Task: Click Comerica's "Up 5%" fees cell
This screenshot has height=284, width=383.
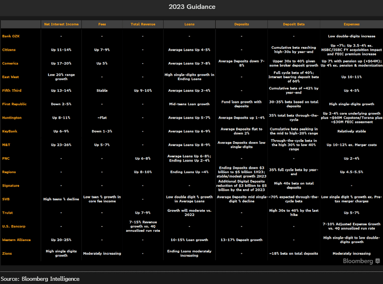Action: pyautogui.click(x=102, y=64)
